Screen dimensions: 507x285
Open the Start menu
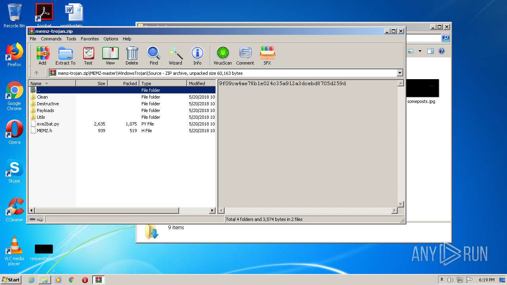(x=11, y=279)
